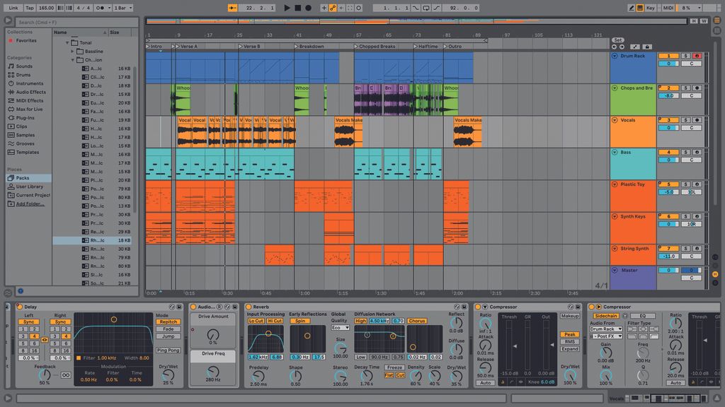Image resolution: width=725 pixels, height=407 pixels.
Task: Switch to User Library in Places
Action: pyautogui.click(x=30, y=187)
